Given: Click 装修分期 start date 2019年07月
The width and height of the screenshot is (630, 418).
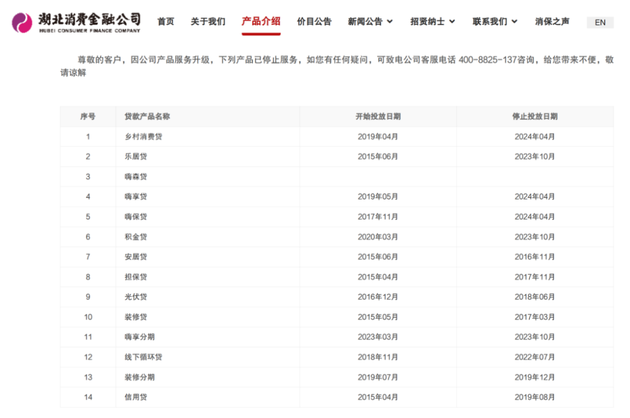Looking at the screenshot, I should click(x=377, y=377).
